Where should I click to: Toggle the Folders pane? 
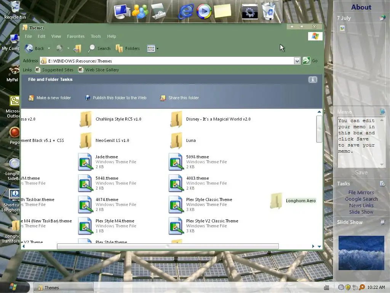click(128, 48)
